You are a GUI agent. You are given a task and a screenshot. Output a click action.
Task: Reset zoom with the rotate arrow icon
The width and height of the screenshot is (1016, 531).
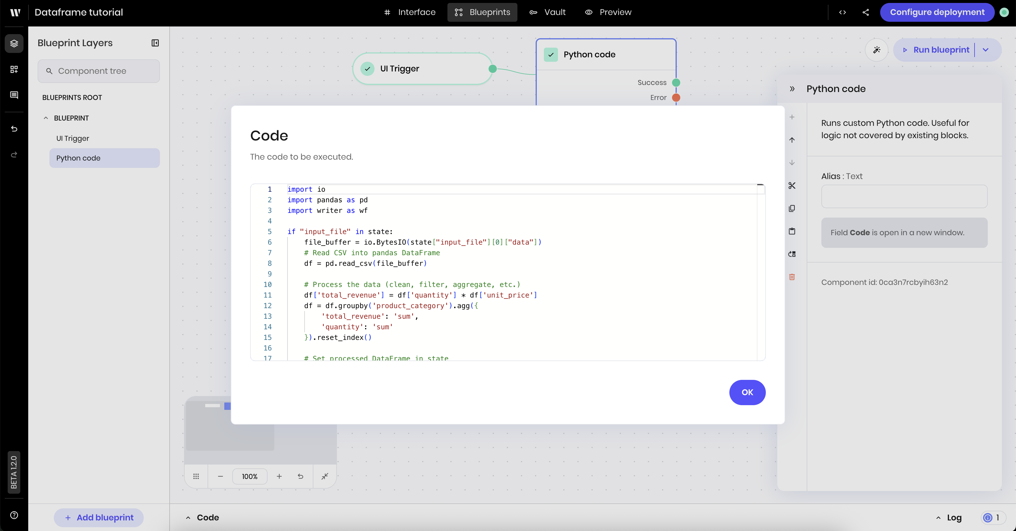[300, 476]
